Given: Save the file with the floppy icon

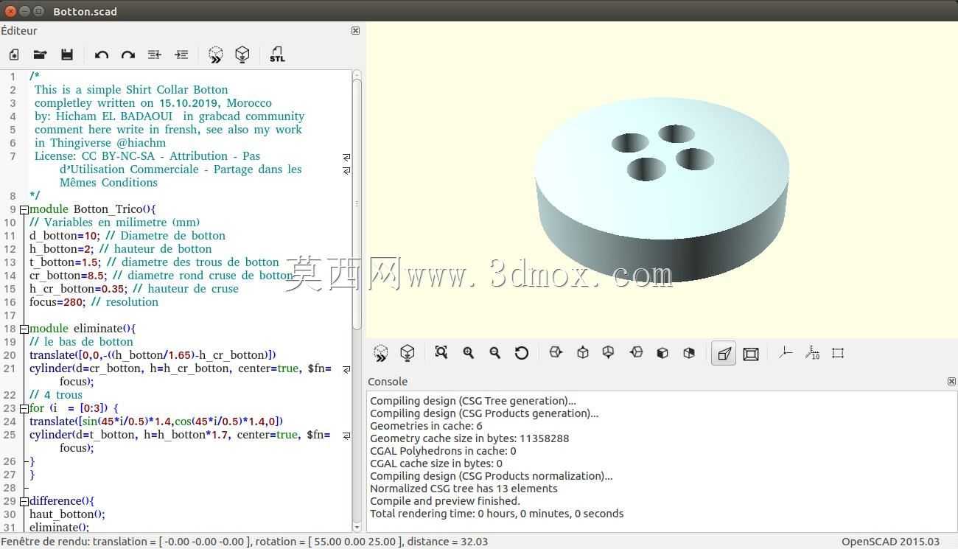Looking at the screenshot, I should (67, 55).
